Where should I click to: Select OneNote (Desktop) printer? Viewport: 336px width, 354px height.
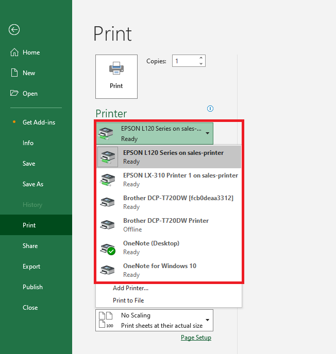169,247
